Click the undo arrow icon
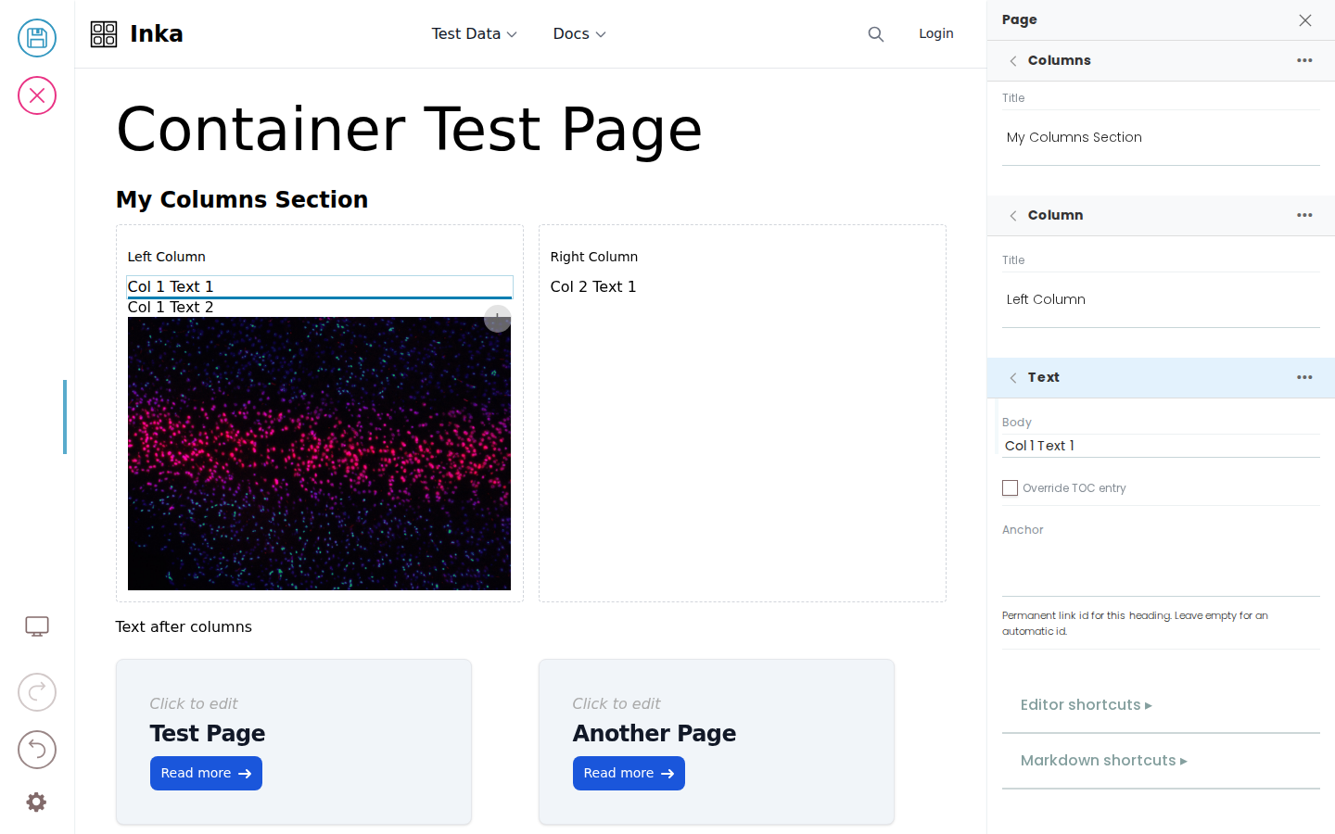The width and height of the screenshot is (1335, 834). pos(37,750)
